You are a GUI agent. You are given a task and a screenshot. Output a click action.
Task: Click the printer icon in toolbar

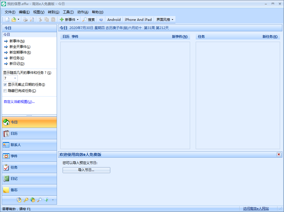click(x=25, y=19)
